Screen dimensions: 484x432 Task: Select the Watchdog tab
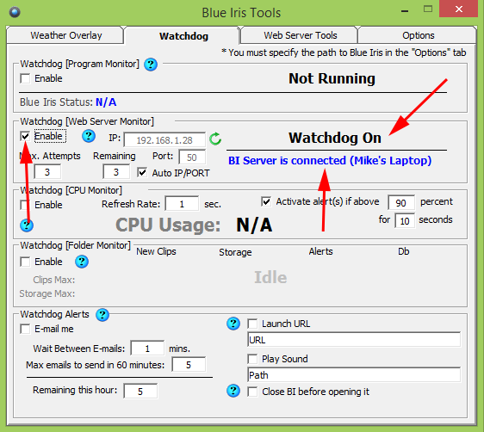pos(183,36)
